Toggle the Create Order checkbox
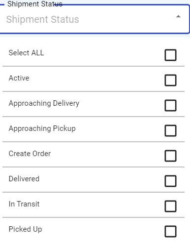Screen dimensions: 190x248 point(170,156)
